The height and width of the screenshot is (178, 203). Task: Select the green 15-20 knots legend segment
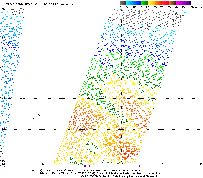click(144, 3)
